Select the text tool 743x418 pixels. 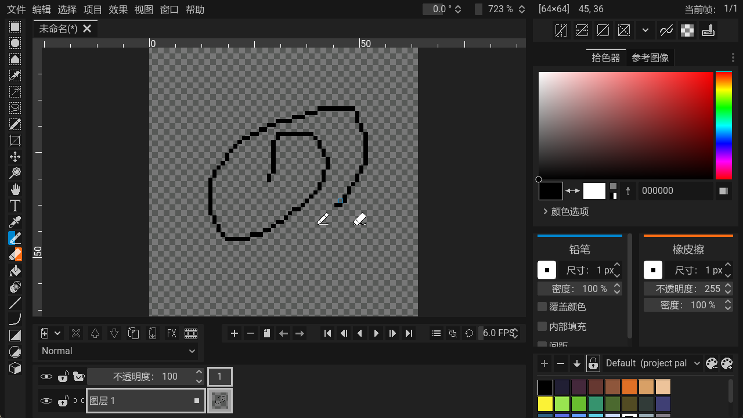tap(15, 206)
